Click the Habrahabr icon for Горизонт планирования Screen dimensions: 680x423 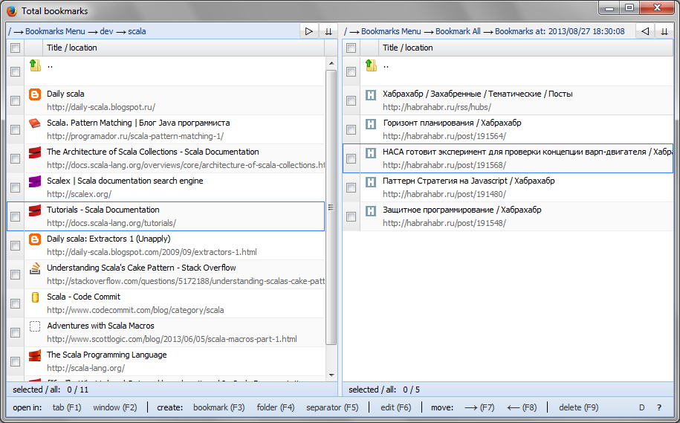(x=371, y=123)
